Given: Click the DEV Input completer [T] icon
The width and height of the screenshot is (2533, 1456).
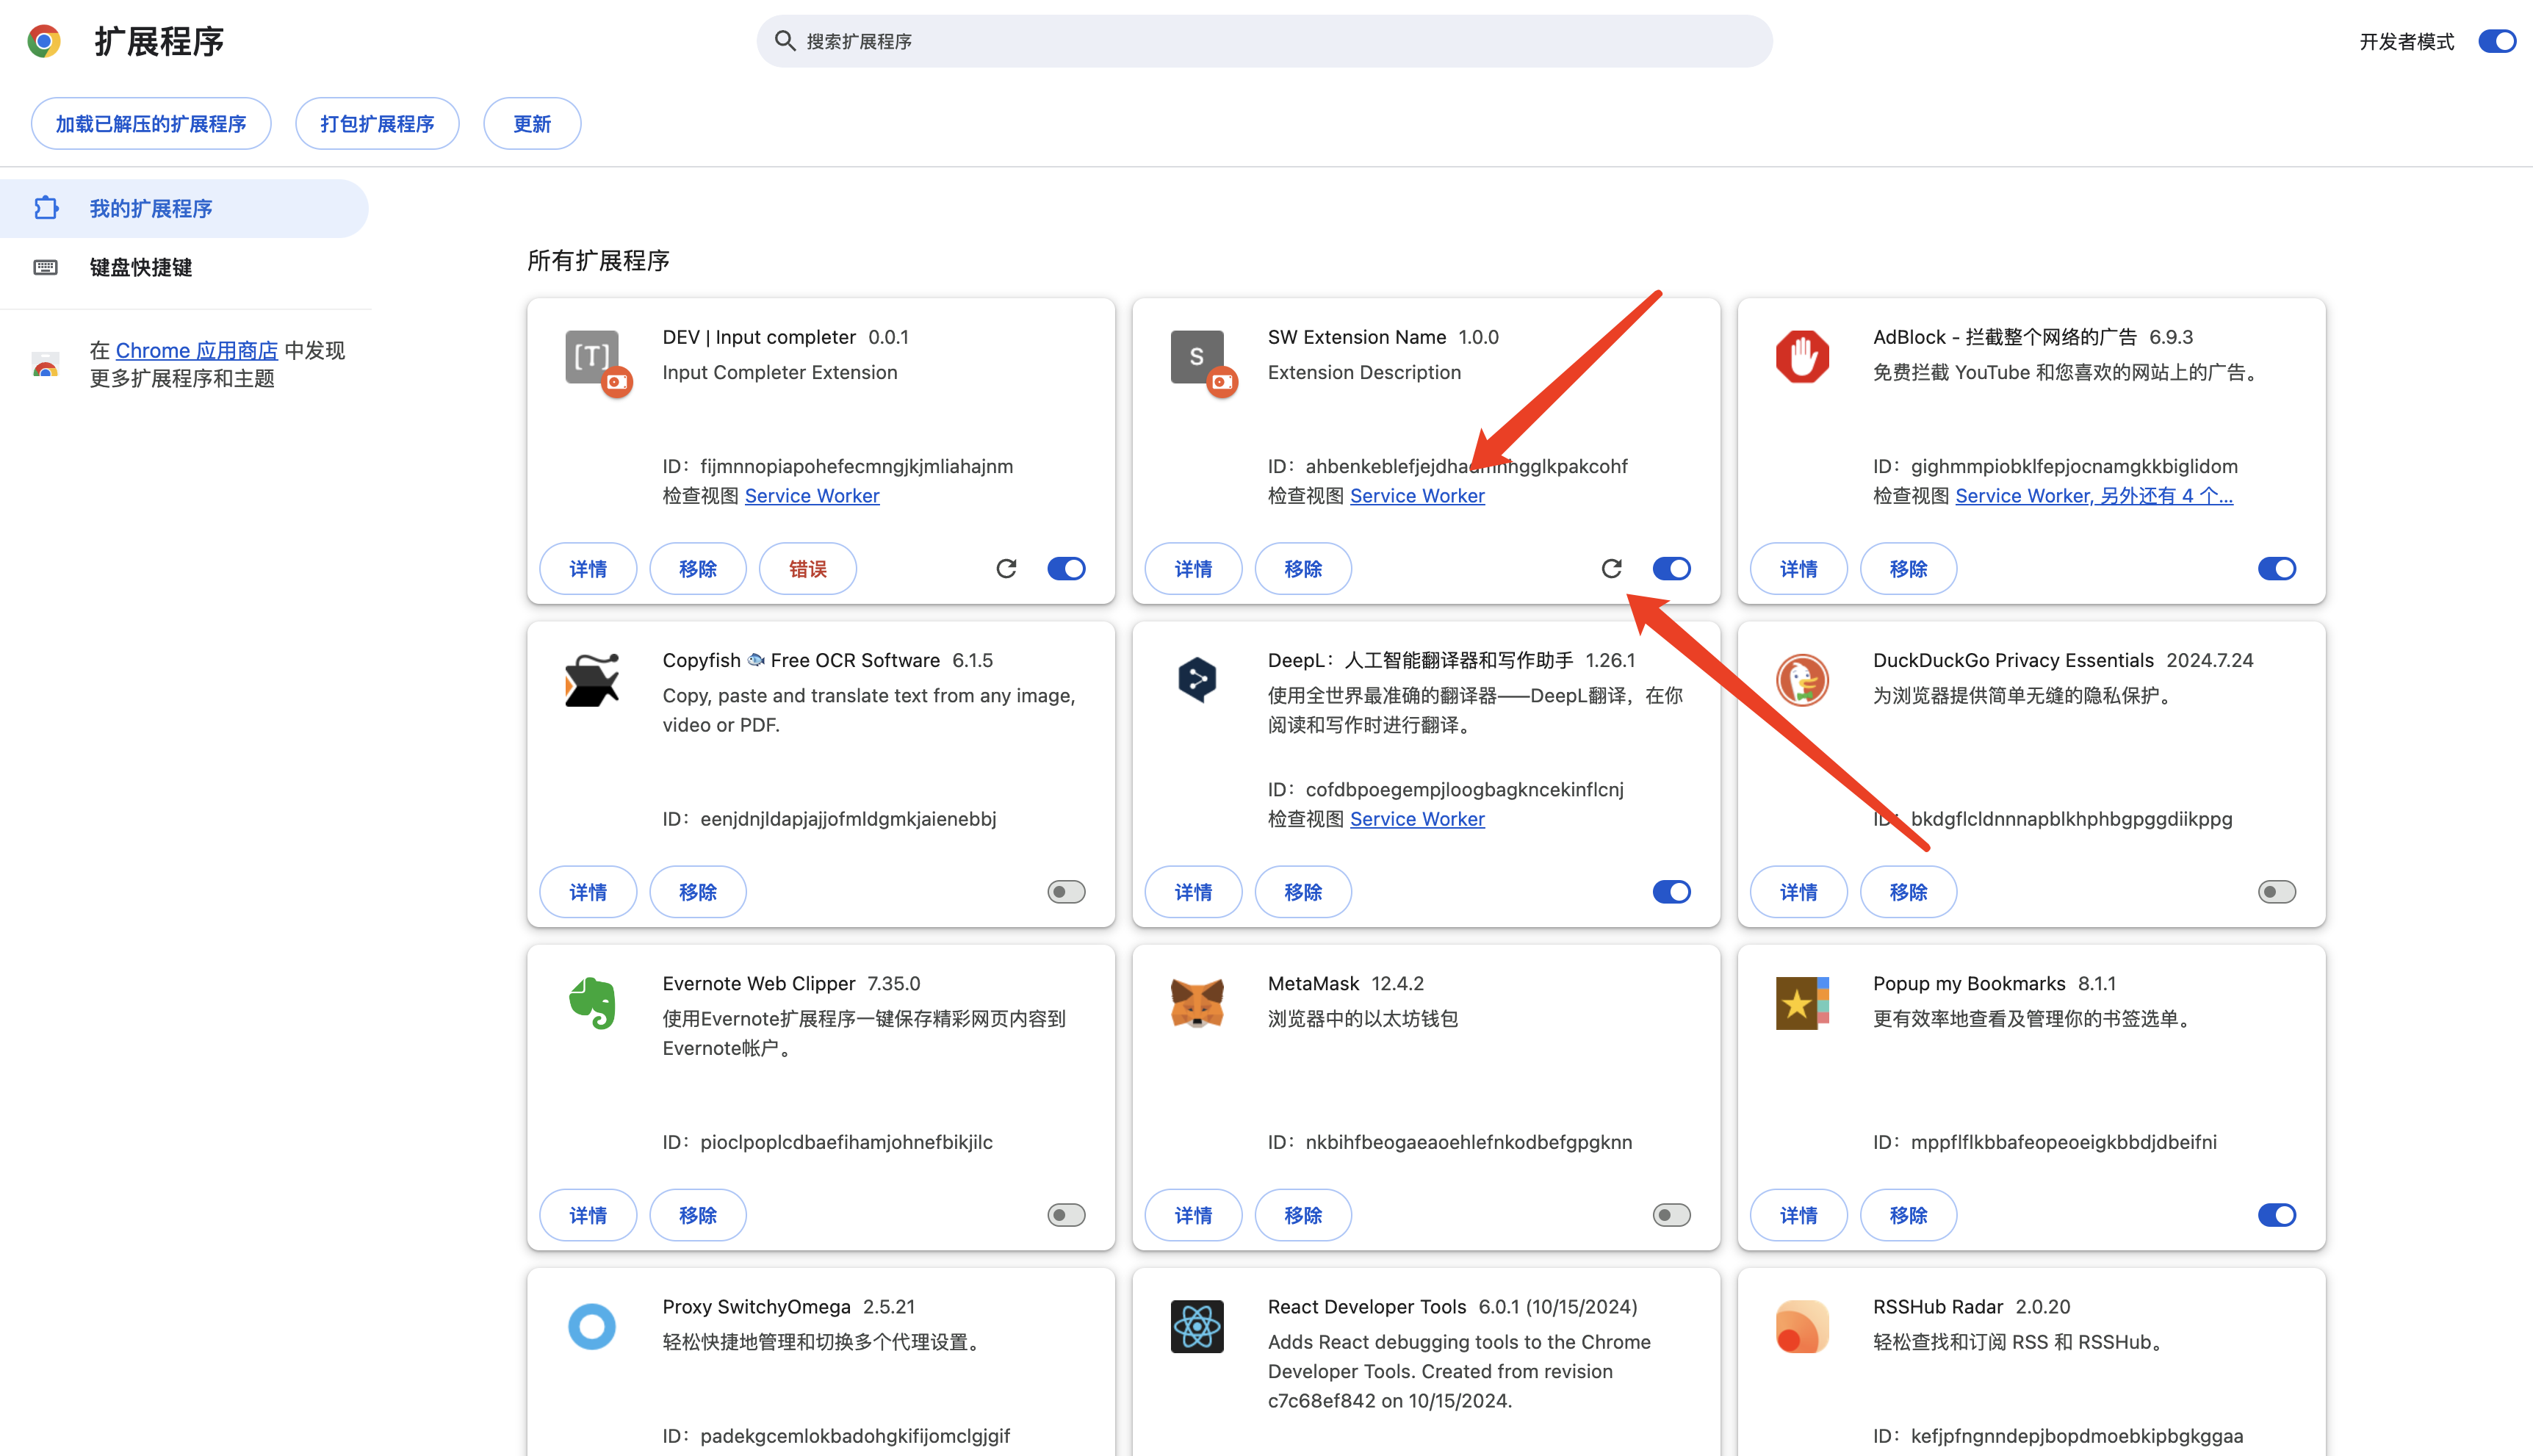Looking at the screenshot, I should pyautogui.click(x=592, y=357).
